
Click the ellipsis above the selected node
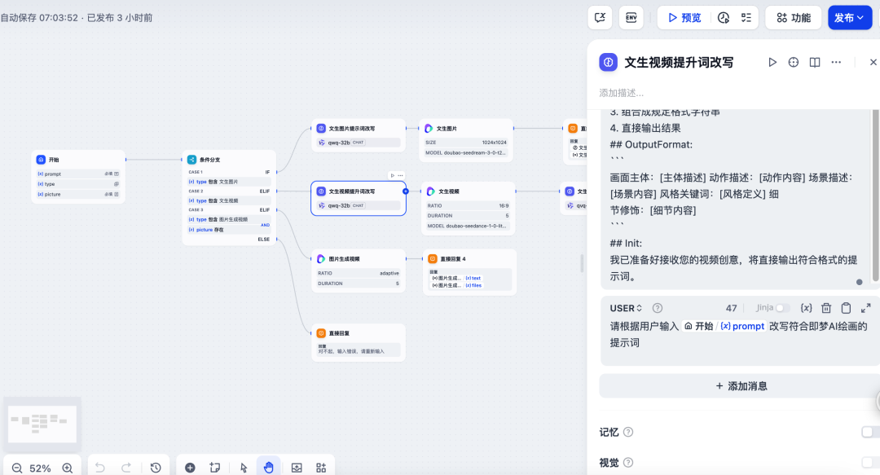click(400, 176)
